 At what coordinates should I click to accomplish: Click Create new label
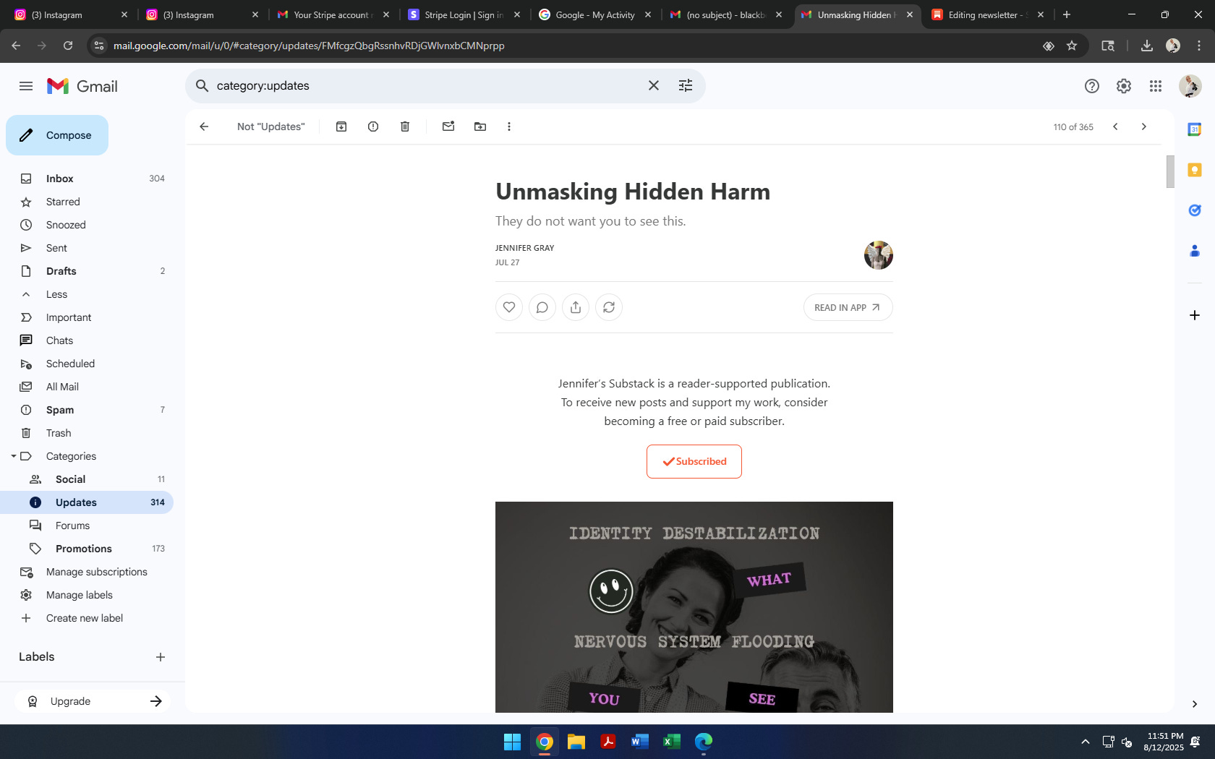[x=87, y=618]
